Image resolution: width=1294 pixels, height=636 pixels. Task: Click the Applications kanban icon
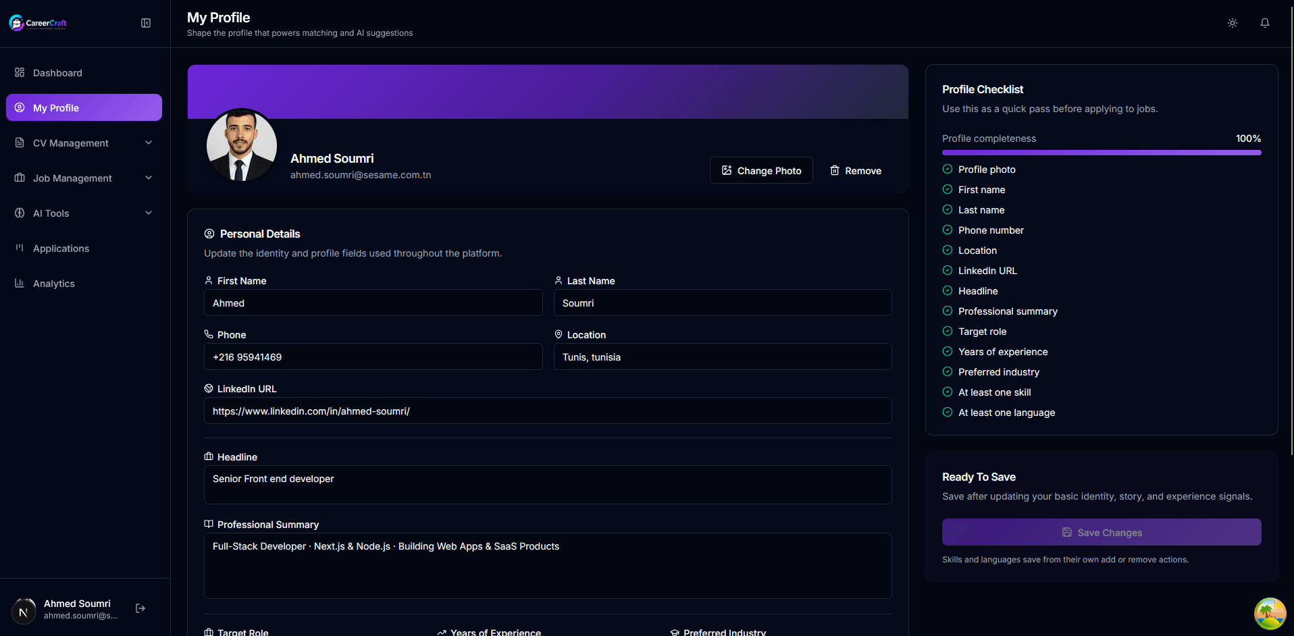20,248
